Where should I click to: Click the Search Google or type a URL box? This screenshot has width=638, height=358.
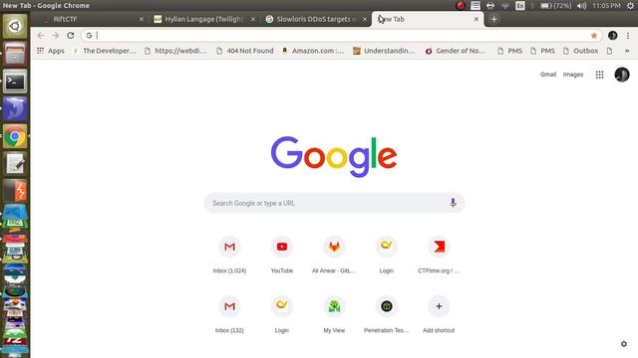[334, 203]
